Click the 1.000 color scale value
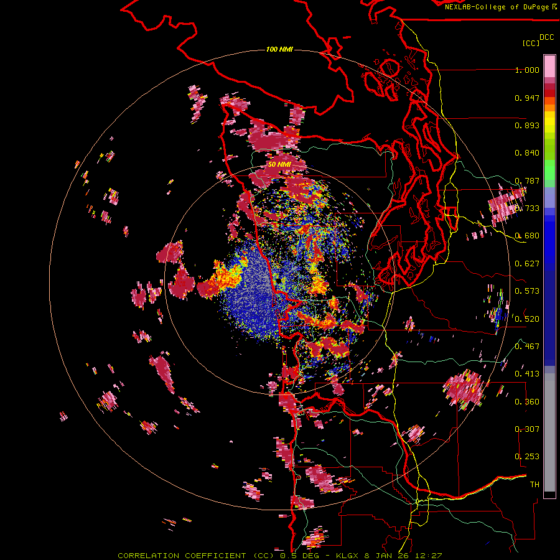This screenshot has height=560, width=560. [x=527, y=70]
